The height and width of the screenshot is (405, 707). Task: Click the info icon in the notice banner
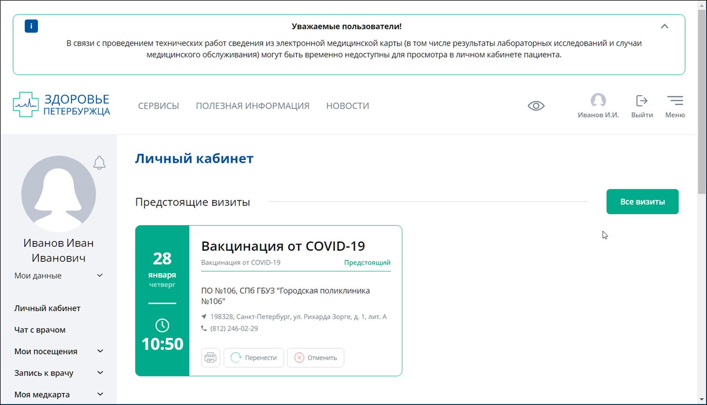[31, 26]
